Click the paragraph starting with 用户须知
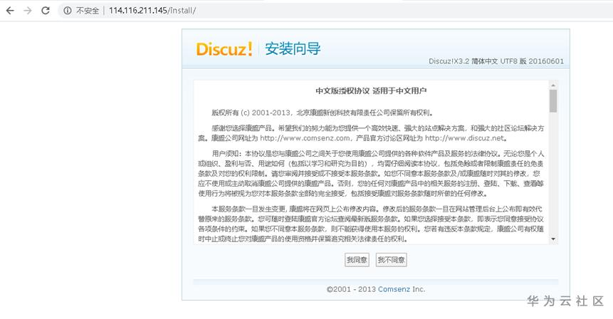613x319 pixels. [371, 173]
